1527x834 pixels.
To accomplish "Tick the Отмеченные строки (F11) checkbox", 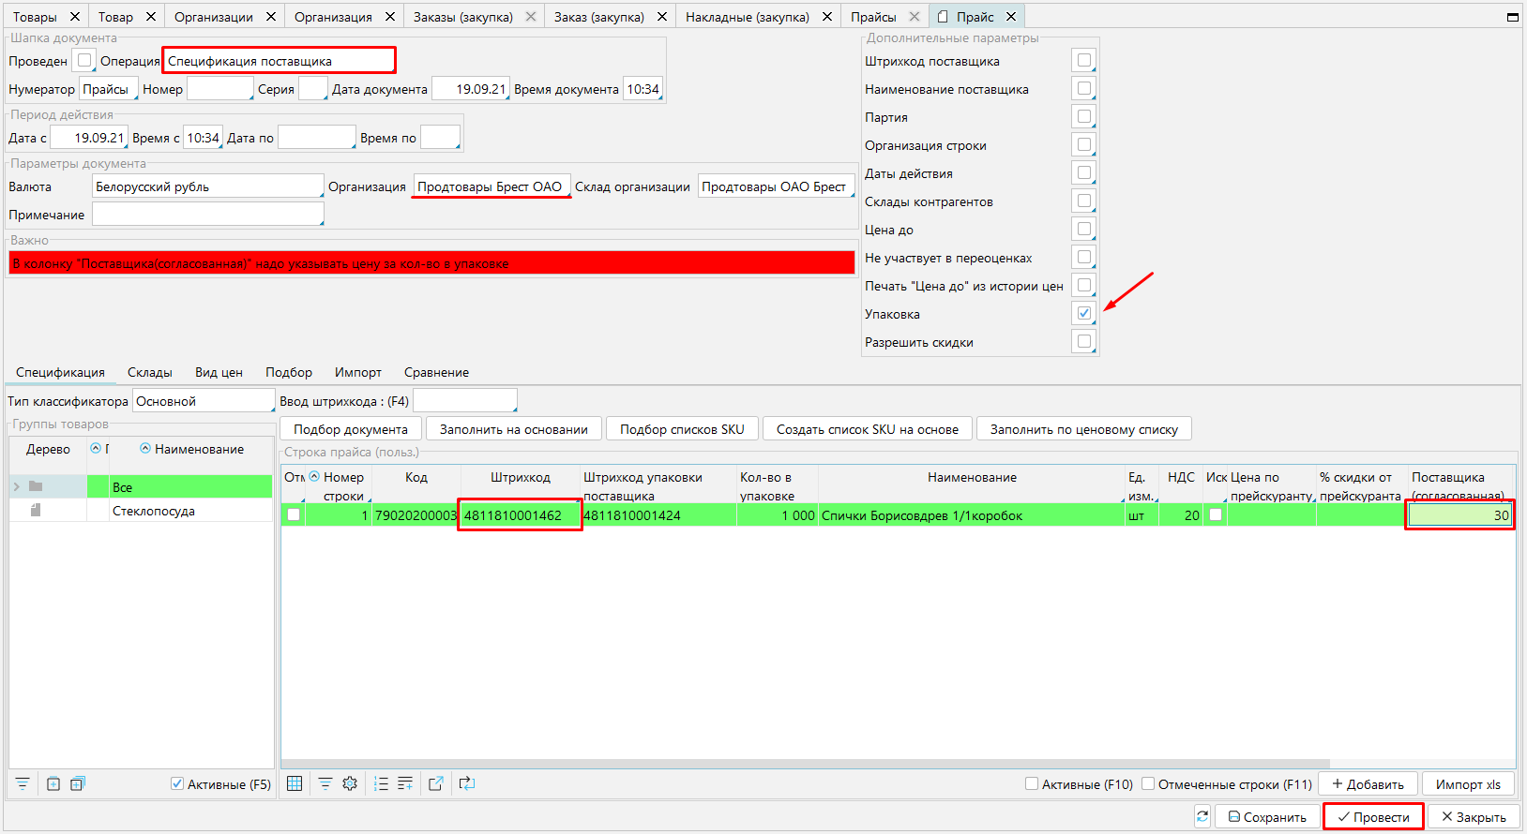I will (x=1148, y=784).
